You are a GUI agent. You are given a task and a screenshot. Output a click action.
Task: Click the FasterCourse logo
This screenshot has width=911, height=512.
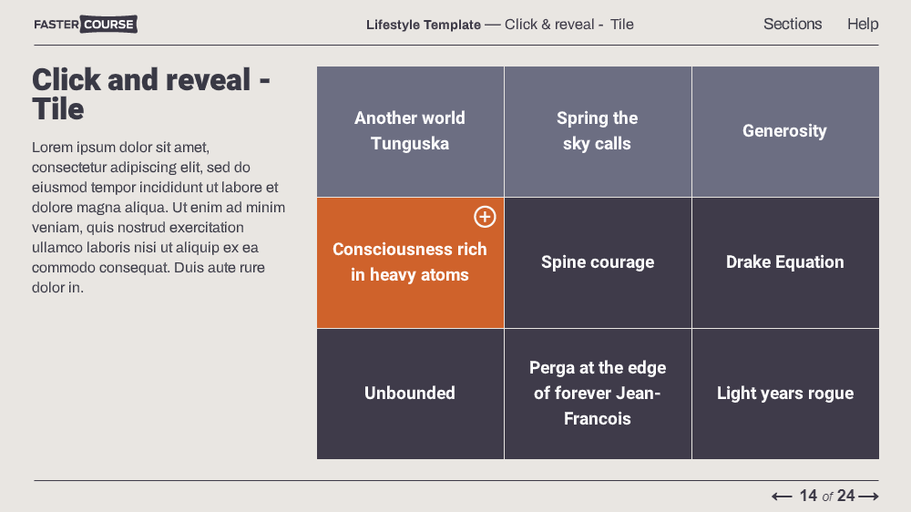pyautogui.click(x=86, y=25)
